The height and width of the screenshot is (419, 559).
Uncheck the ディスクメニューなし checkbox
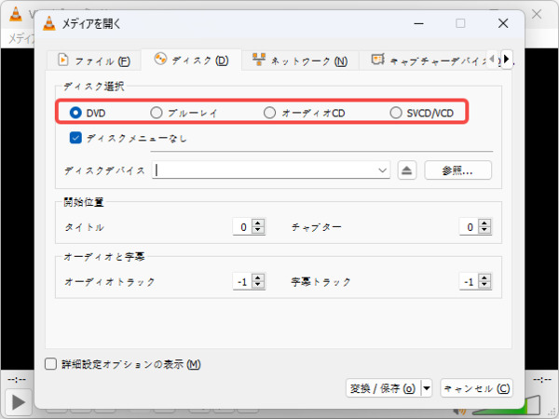click(x=75, y=138)
